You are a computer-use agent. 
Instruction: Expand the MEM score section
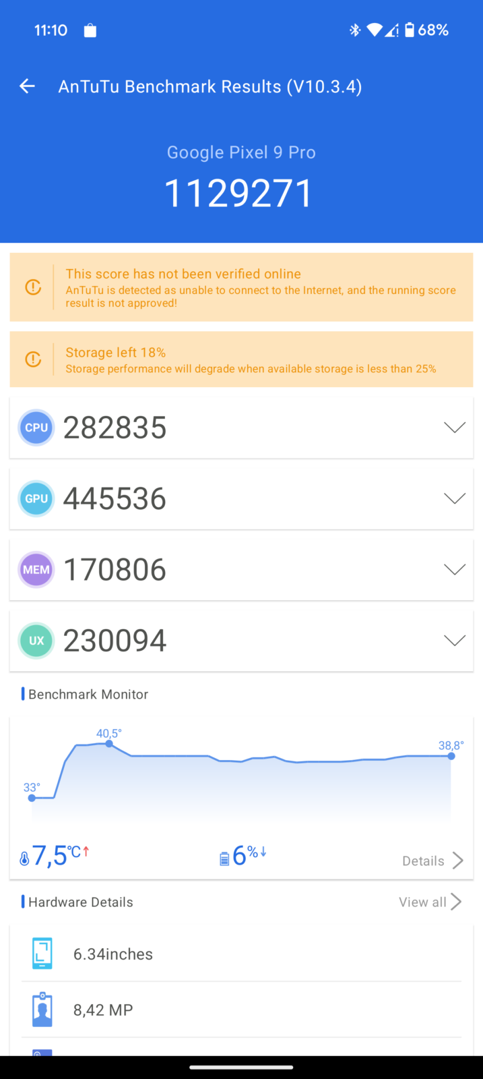pos(455,570)
